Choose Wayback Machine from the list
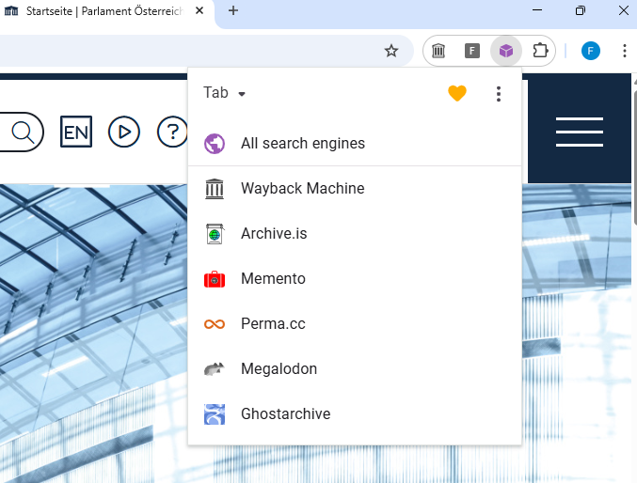The width and height of the screenshot is (637, 483). coord(302,189)
